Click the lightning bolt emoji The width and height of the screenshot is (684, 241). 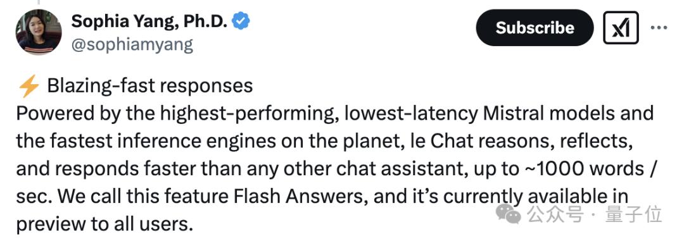tap(28, 86)
